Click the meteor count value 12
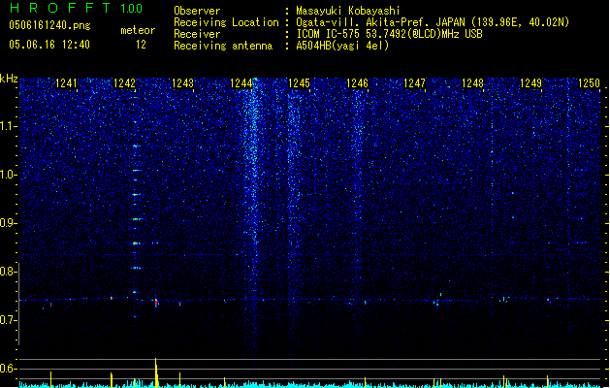 click(x=141, y=45)
